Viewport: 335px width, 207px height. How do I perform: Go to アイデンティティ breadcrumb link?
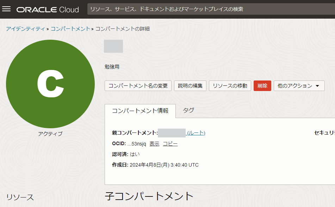25,29
